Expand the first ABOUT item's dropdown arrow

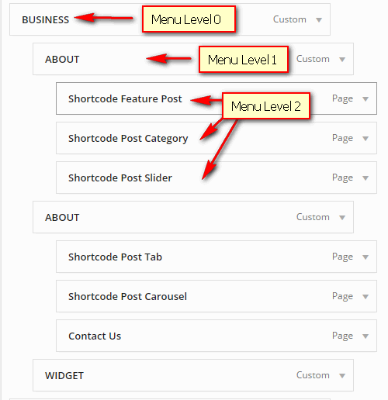pos(342,60)
